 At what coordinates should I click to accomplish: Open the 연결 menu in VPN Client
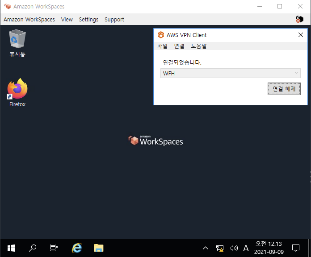(179, 46)
